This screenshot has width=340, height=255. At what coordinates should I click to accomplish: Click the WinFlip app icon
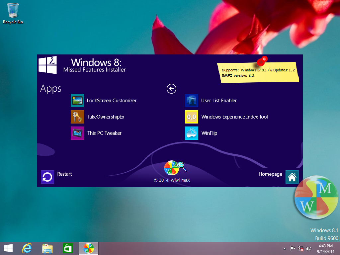tap(192, 133)
